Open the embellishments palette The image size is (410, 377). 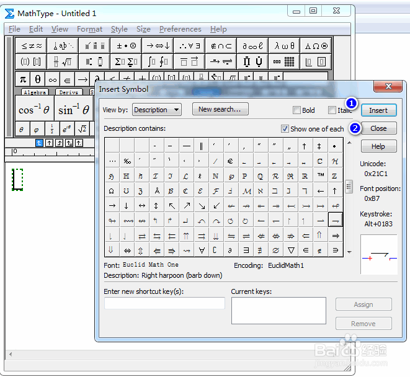[x=94, y=46]
